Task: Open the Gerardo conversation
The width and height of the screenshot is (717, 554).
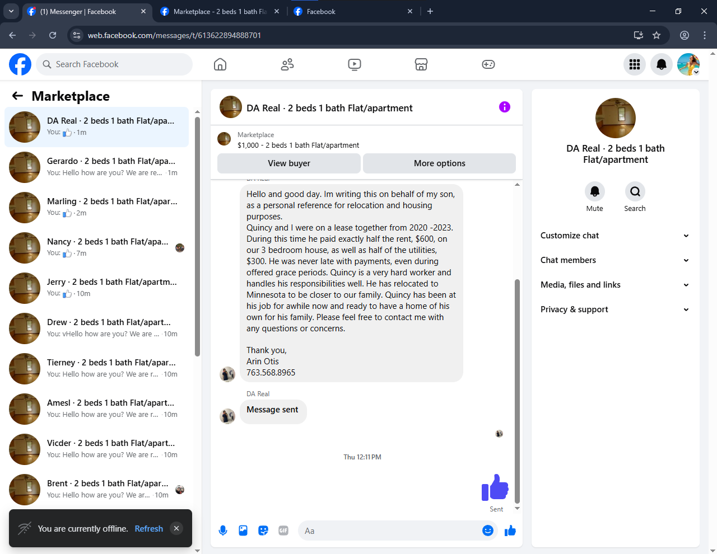Action: tap(96, 167)
